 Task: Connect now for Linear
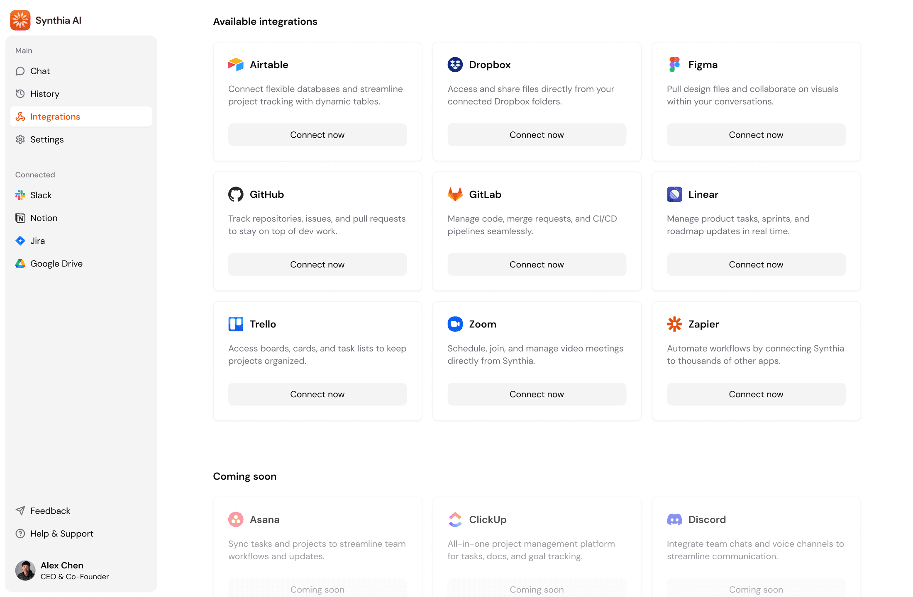pos(756,264)
